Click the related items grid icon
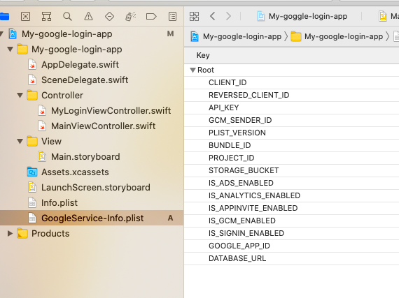399x298 pixels. [194, 17]
